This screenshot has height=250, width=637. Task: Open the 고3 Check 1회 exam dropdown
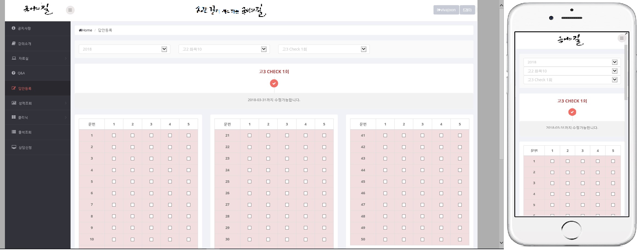pyautogui.click(x=324, y=49)
